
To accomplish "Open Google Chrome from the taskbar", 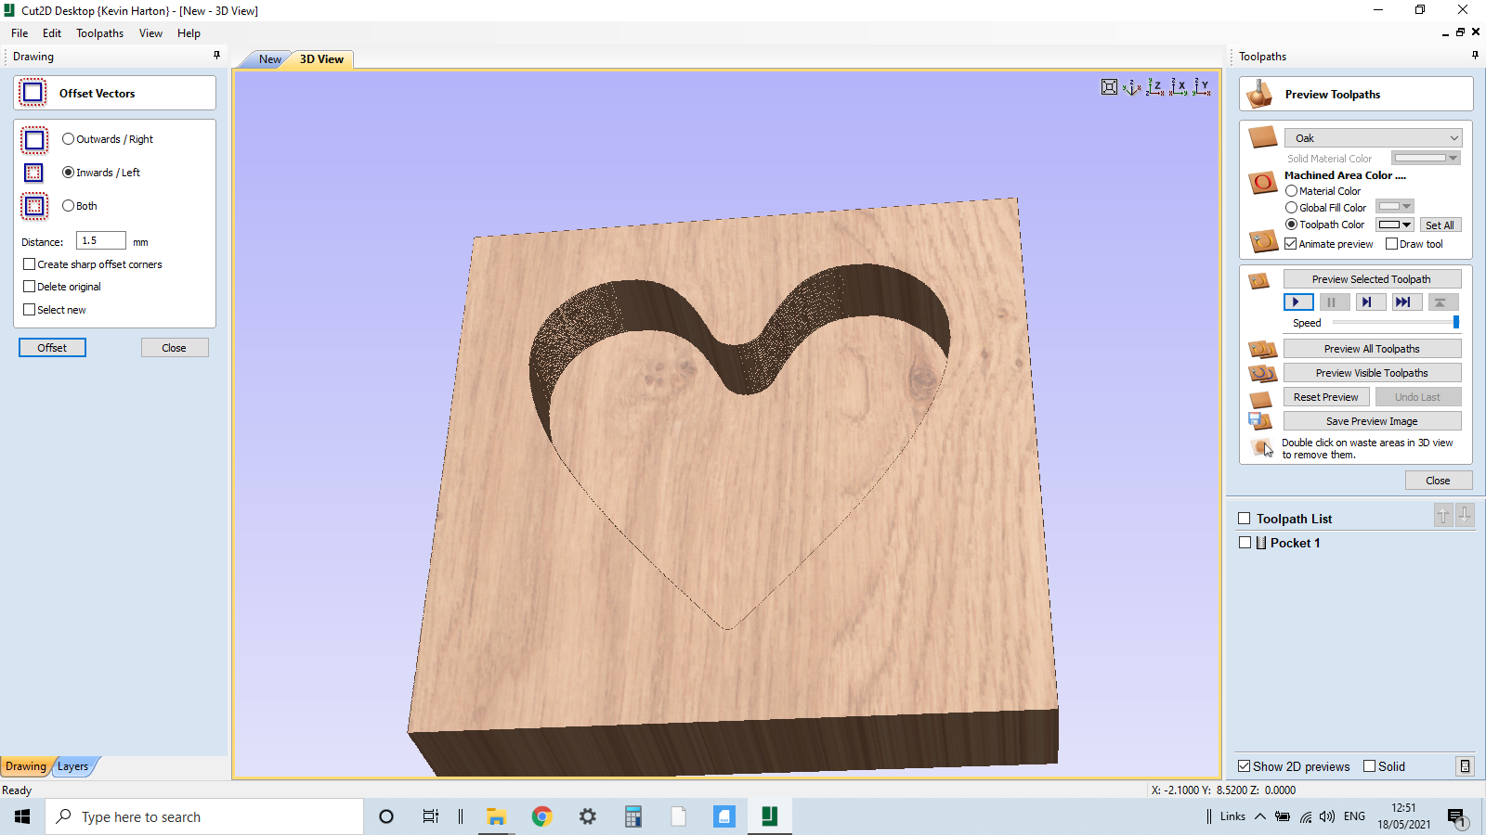I will tap(542, 816).
